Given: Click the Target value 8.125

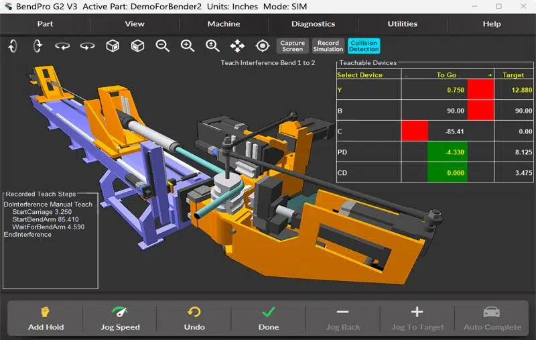Looking at the screenshot, I should click(x=523, y=152).
